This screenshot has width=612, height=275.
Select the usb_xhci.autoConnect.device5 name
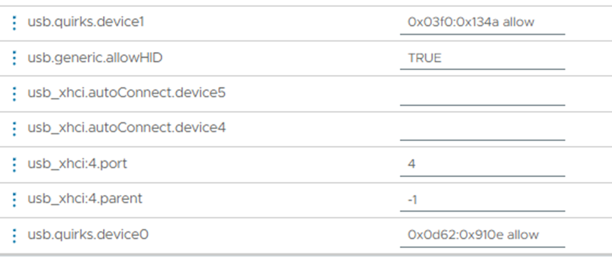click(127, 93)
